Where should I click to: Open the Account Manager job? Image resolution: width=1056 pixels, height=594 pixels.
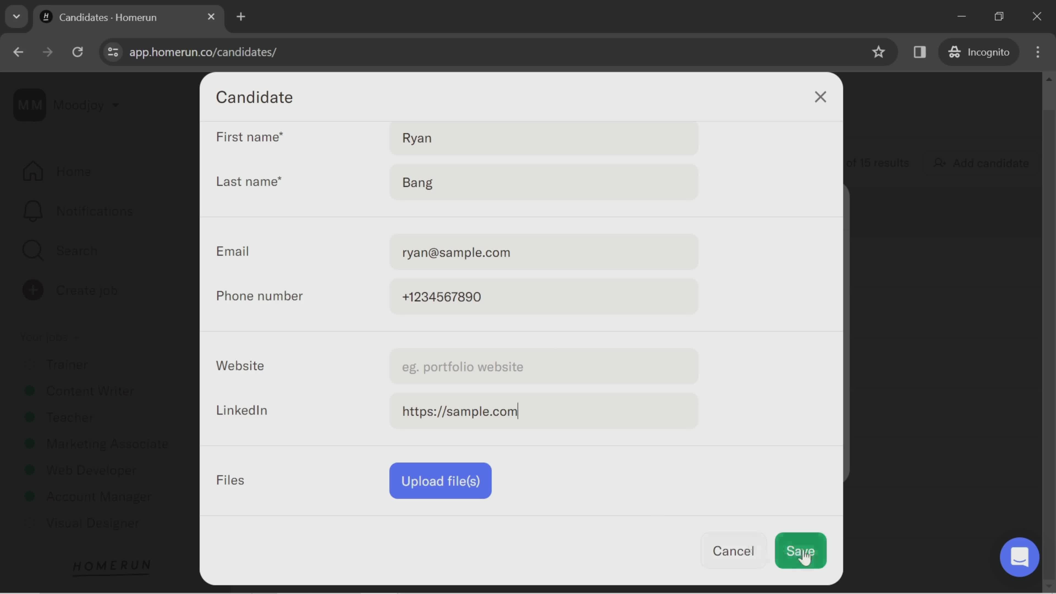tap(99, 497)
